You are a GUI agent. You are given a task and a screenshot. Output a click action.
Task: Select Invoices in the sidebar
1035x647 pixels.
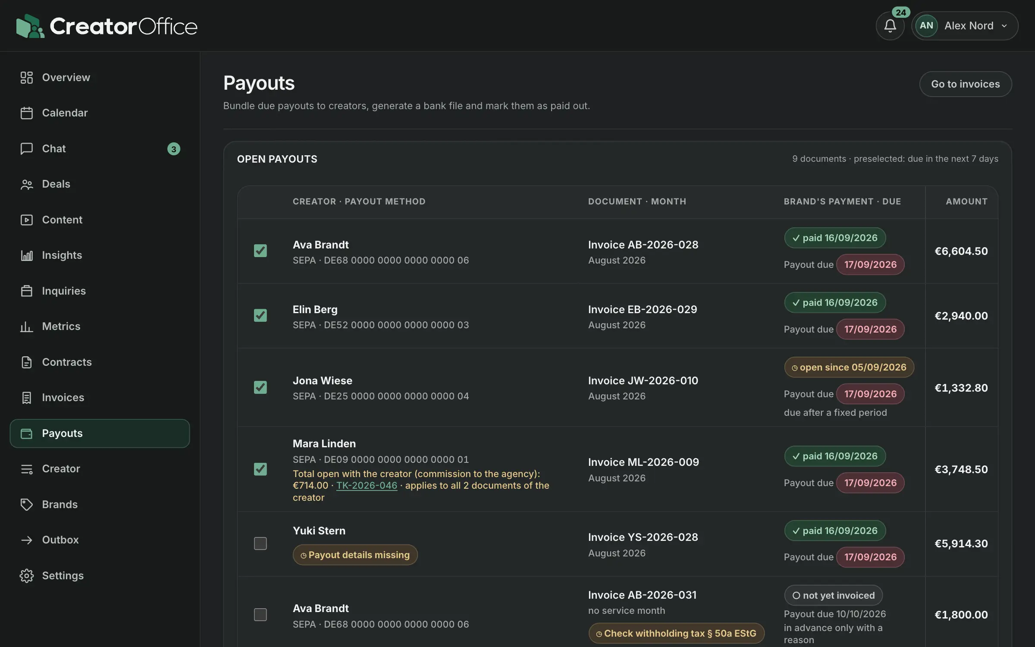[100, 398]
